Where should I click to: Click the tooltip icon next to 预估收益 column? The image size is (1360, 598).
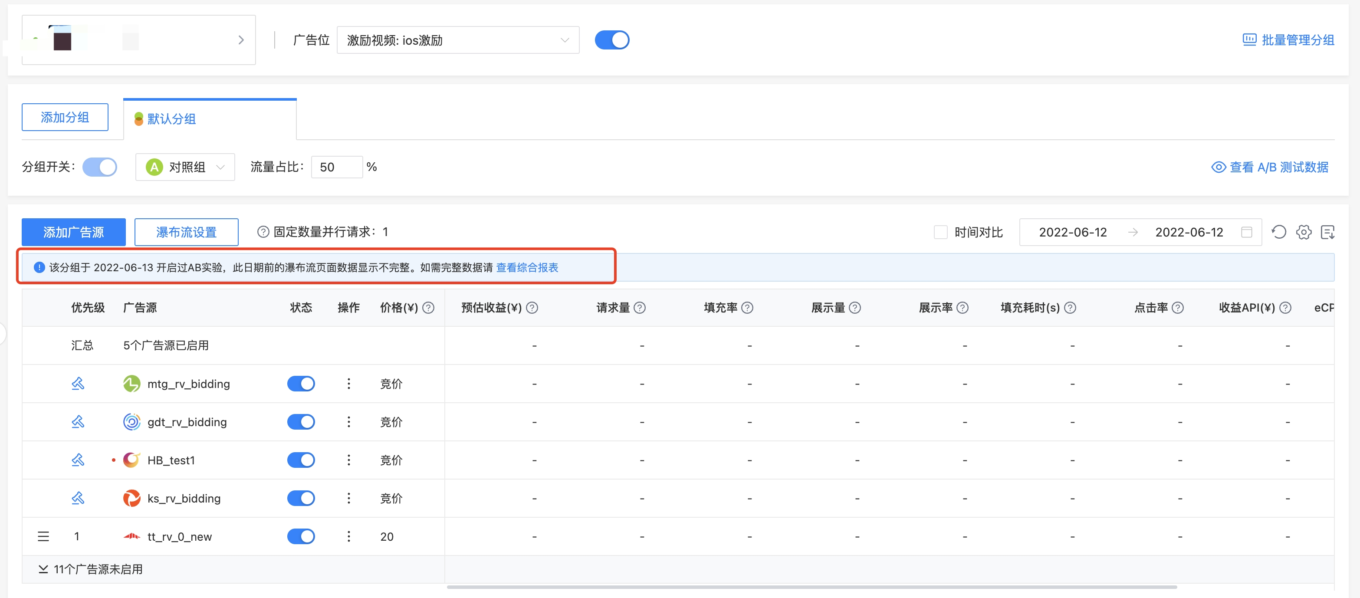[533, 308]
